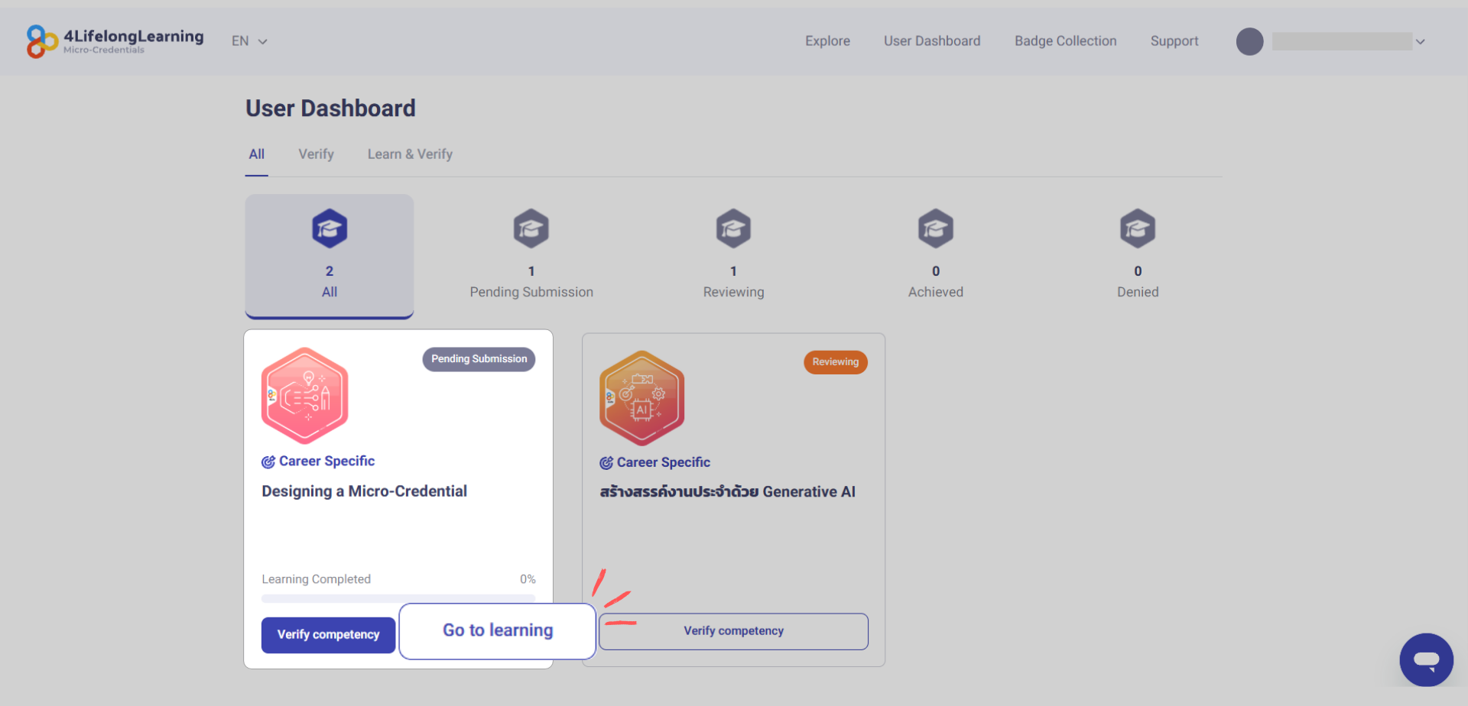Click the 4LifelongLearning logo
Image resolution: width=1468 pixels, height=706 pixels.
tap(115, 41)
